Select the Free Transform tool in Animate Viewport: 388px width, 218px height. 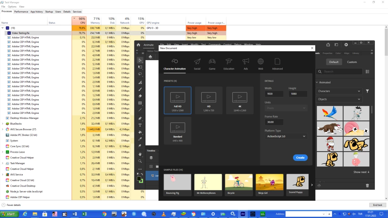pos(140,67)
